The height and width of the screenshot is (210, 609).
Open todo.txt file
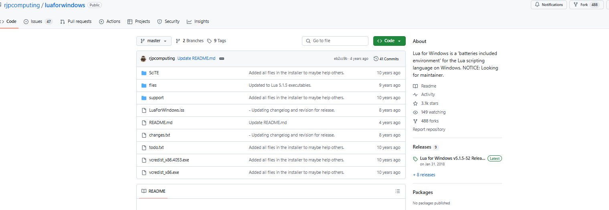tap(156, 148)
